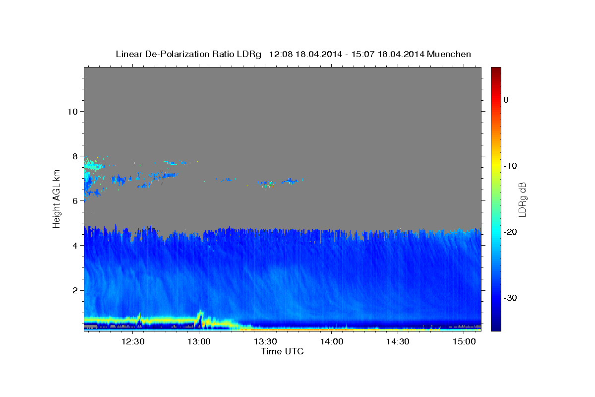Click the -10 colorbar tick label
The height and width of the screenshot is (397, 595).
coord(511,166)
